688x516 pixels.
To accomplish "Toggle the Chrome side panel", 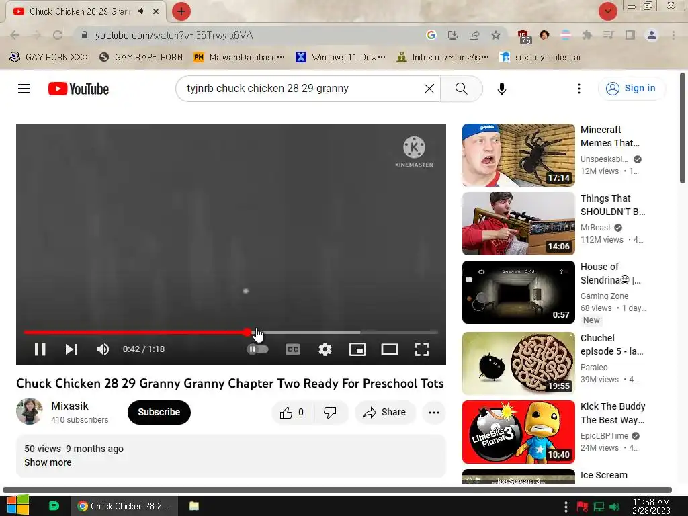I will click(630, 35).
